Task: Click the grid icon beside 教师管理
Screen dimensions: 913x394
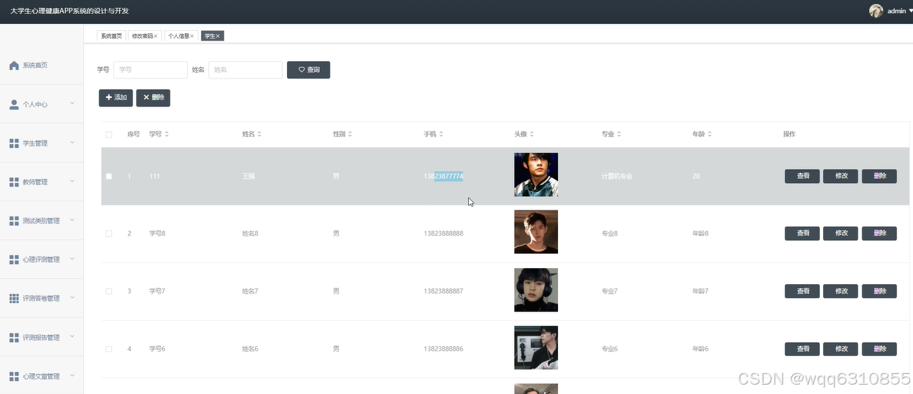Action: pyautogui.click(x=14, y=182)
